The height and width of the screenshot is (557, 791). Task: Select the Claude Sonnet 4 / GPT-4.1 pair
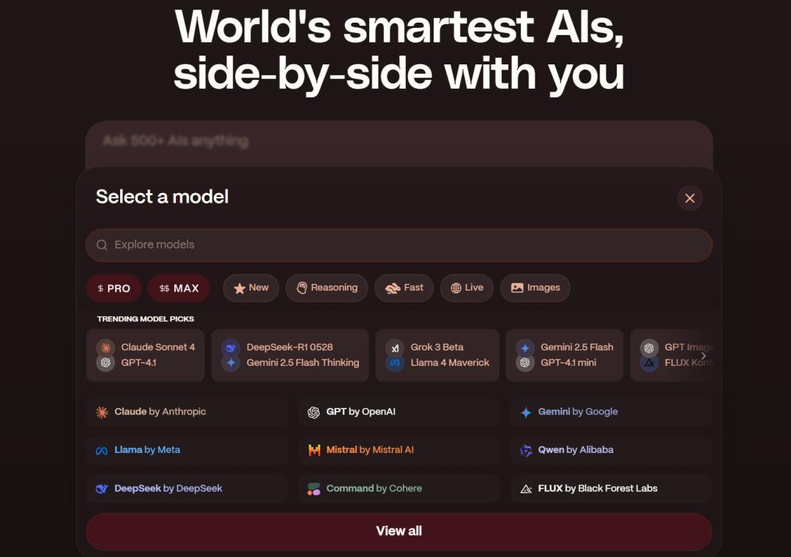pyautogui.click(x=145, y=356)
